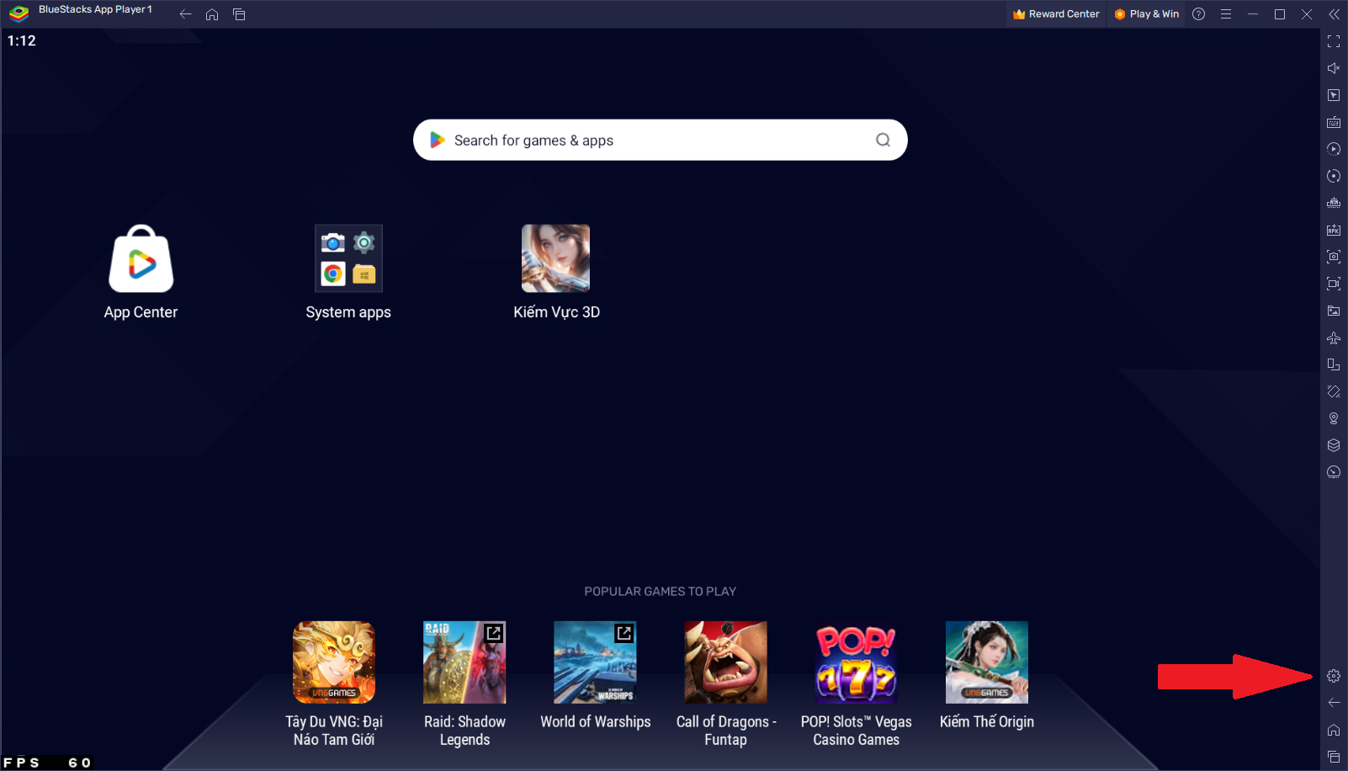The height and width of the screenshot is (771, 1348).
Task: Click the back arrow in side toolbar
Action: tap(1334, 703)
